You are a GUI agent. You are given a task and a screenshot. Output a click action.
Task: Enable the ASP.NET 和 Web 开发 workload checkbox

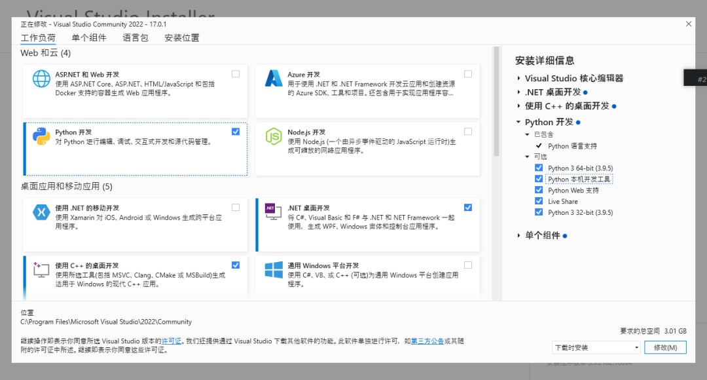point(236,74)
